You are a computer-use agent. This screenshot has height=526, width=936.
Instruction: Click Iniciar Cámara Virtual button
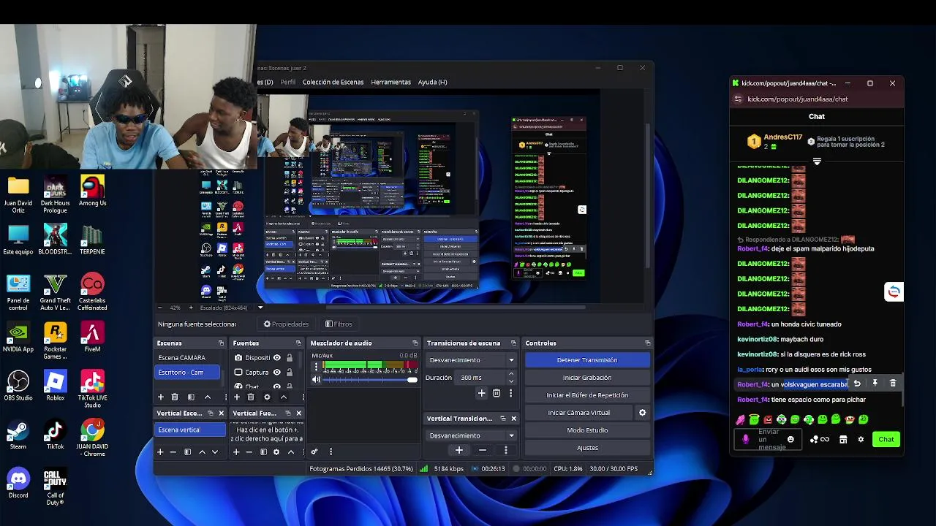tap(578, 413)
